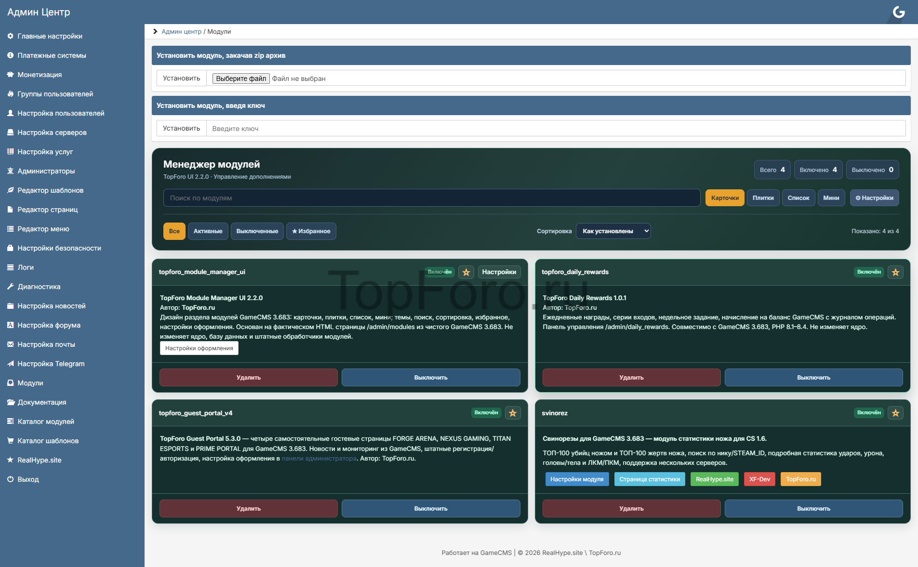Image resolution: width=918 pixels, height=567 pixels.
Task: Click the Настройка почты envelope icon
Action: coord(10,344)
